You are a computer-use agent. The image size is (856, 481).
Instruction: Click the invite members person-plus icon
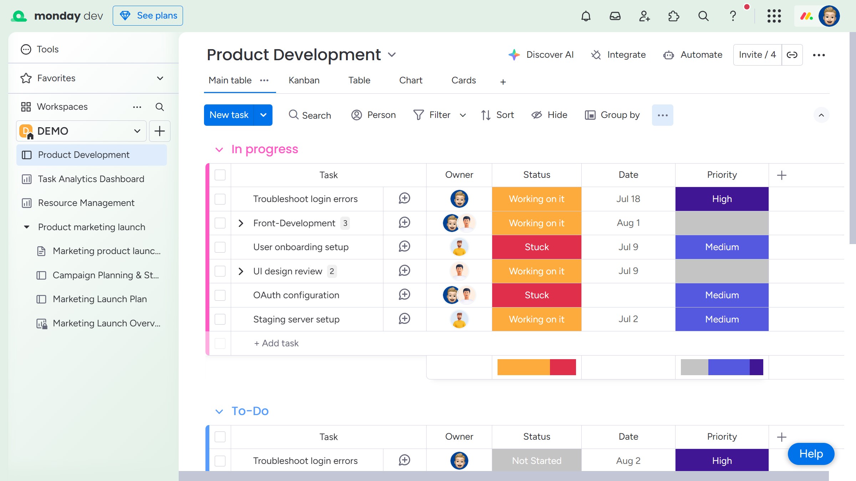[644, 16]
